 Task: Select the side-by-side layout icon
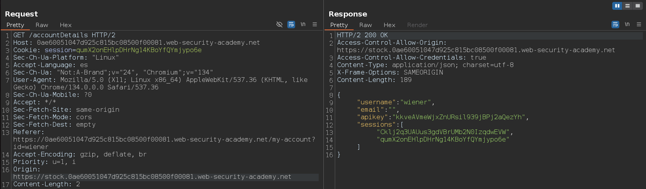coord(617,6)
